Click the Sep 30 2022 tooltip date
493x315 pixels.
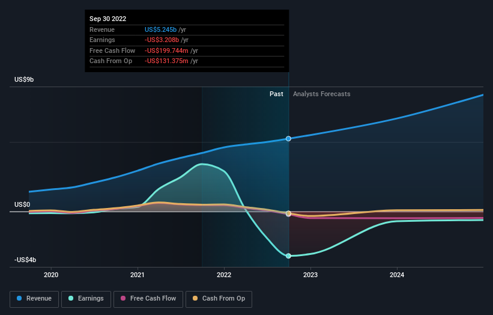108,19
